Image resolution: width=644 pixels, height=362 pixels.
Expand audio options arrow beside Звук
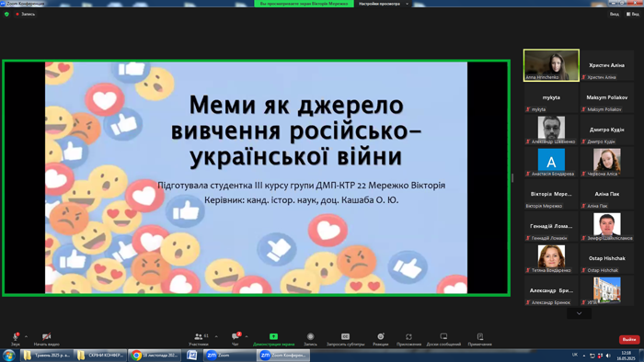tap(27, 336)
